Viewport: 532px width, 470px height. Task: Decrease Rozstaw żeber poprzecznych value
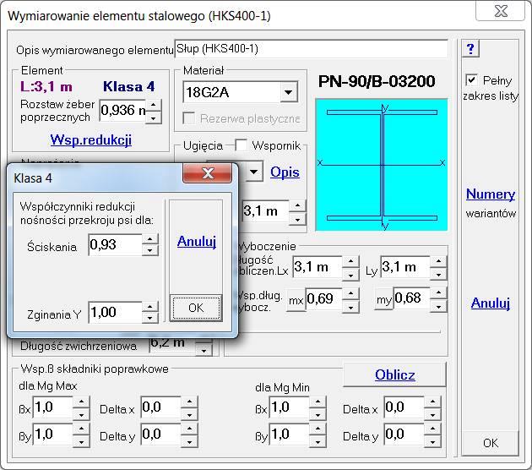point(154,117)
